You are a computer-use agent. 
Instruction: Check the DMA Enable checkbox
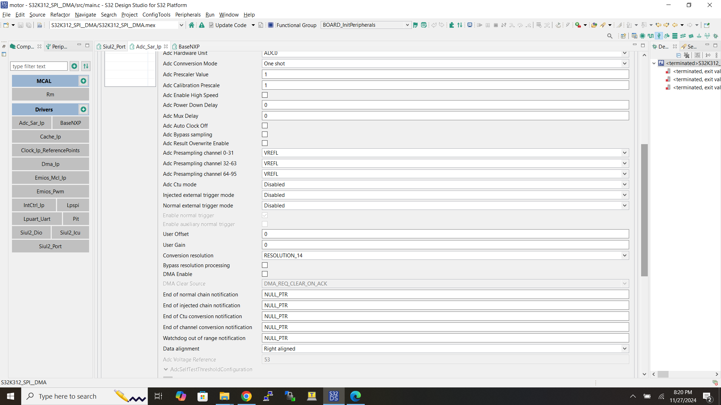[264, 274]
